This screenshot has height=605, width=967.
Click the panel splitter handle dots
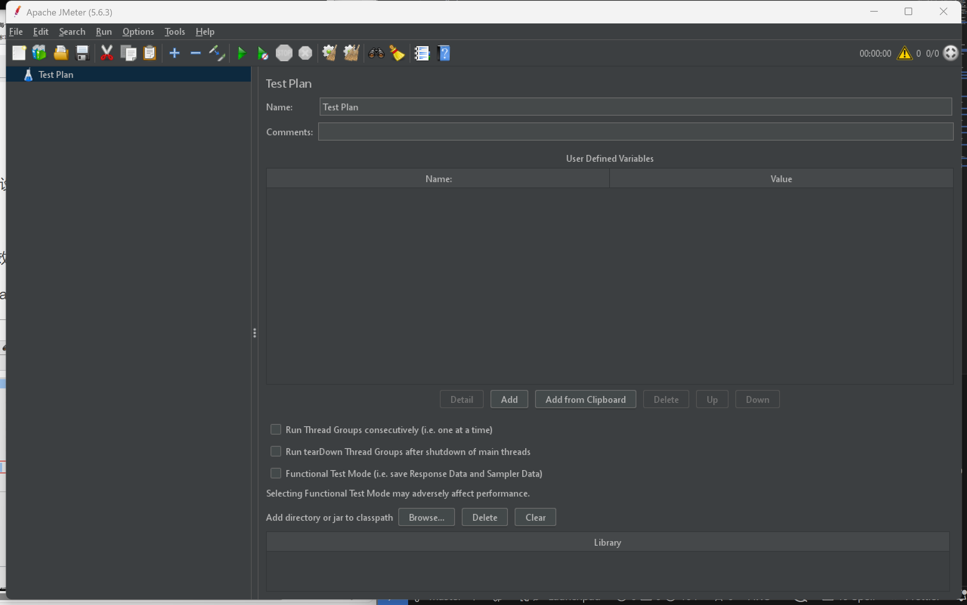click(254, 333)
